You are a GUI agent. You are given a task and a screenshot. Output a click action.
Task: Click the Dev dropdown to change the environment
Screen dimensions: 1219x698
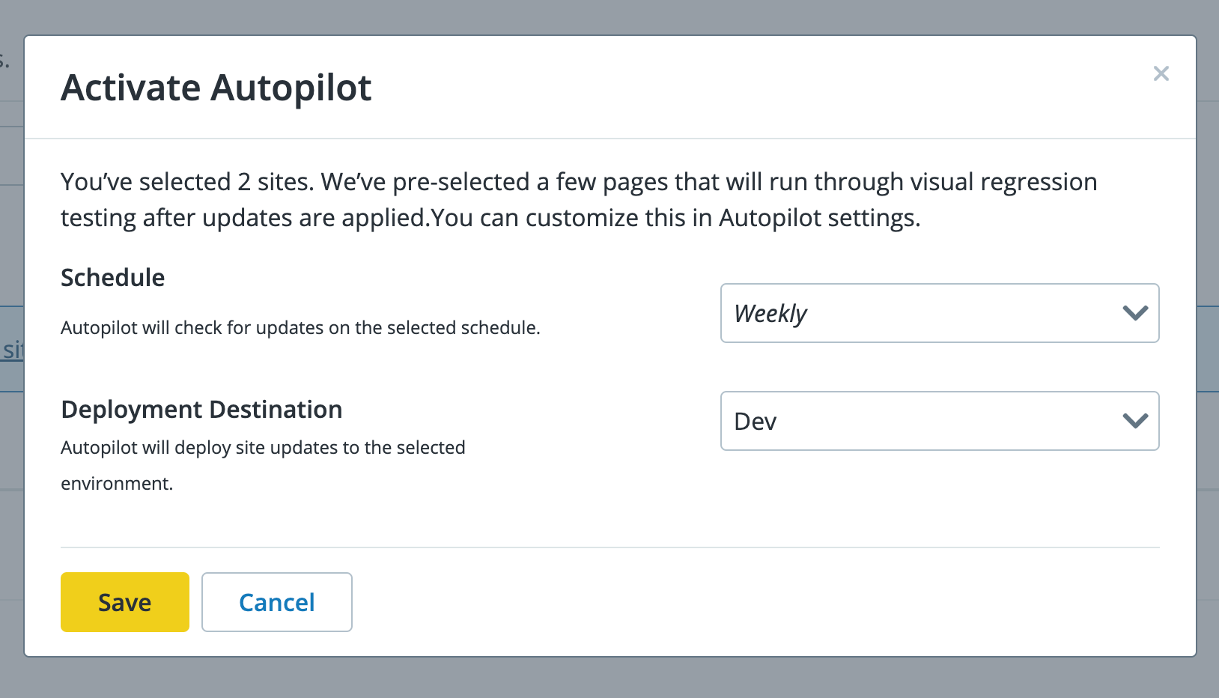tap(940, 421)
